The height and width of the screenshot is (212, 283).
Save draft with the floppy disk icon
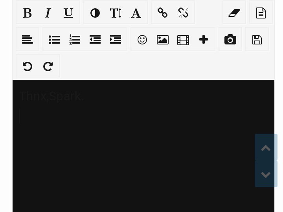click(x=257, y=40)
